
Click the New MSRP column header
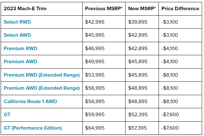coord(142,9)
